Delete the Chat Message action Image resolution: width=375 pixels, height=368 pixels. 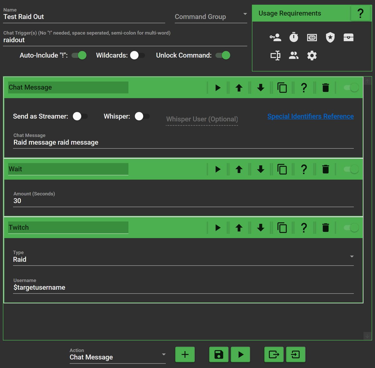coord(325,88)
